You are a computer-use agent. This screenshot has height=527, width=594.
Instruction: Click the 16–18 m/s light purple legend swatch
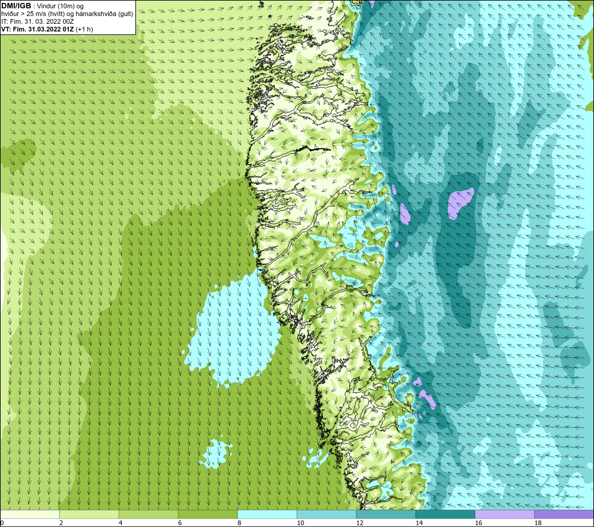(x=504, y=514)
